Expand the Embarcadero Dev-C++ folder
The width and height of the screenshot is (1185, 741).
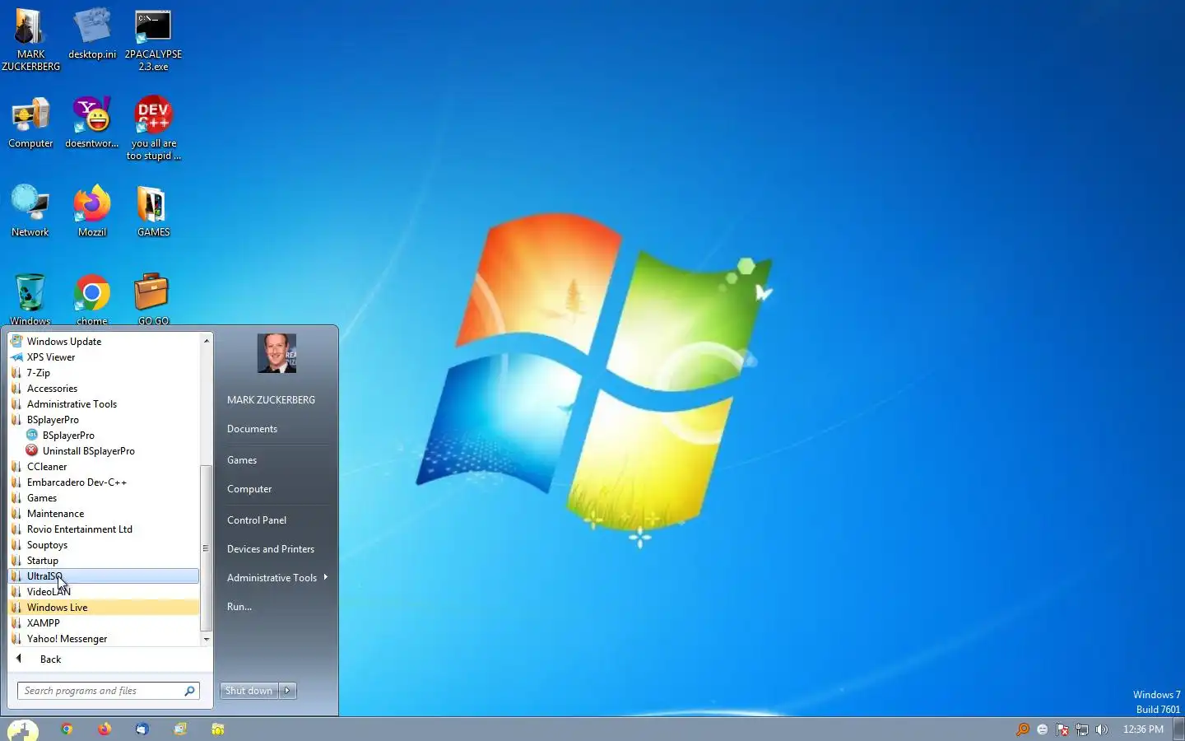pos(104,482)
